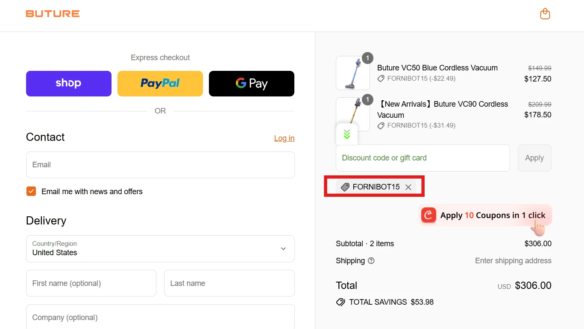Click the TOTAL SAVINGS $53.98 text

click(391, 302)
